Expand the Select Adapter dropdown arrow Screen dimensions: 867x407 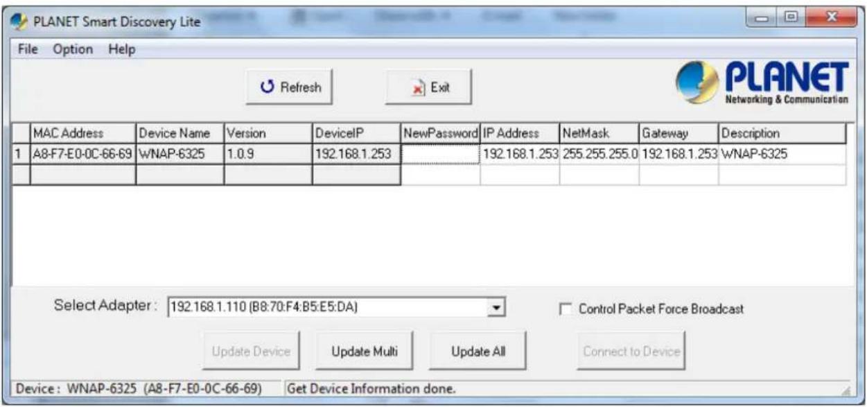pyautogui.click(x=496, y=307)
